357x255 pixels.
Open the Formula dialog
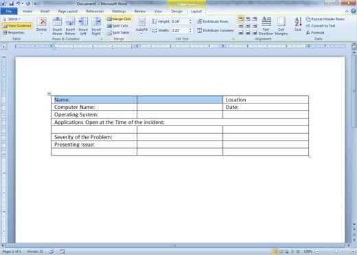pos(315,33)
